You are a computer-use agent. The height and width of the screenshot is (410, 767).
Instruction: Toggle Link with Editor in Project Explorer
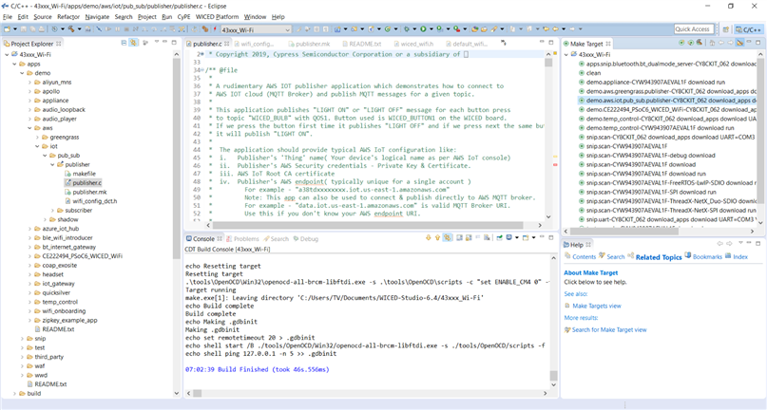coord(135,44)
